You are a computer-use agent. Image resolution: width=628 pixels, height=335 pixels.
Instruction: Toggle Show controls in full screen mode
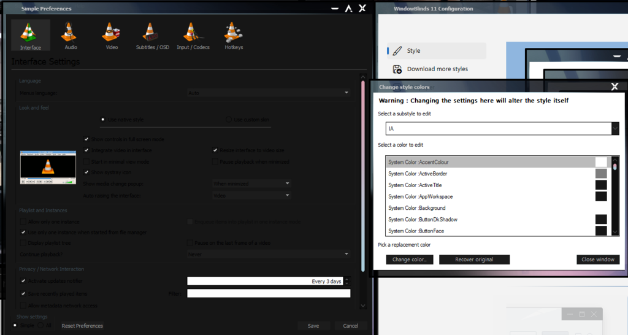[86, 139]
